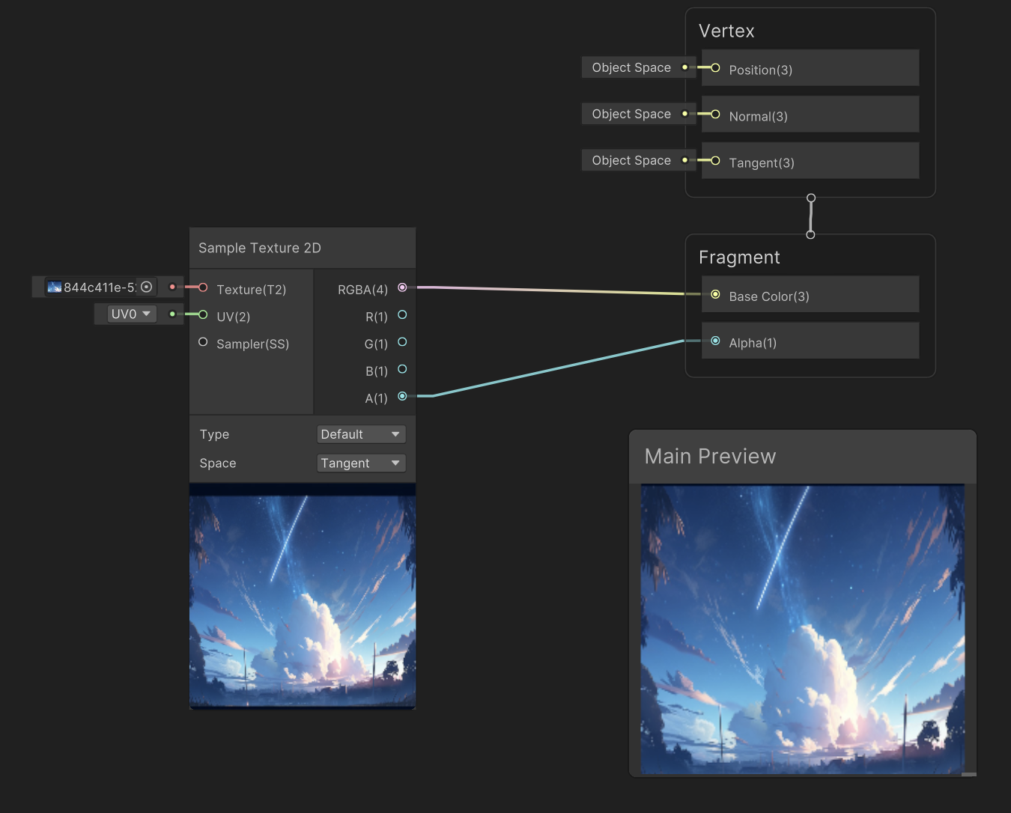Select the Normal(3) block row
Screen dimensions: 1011x813
click(x=810, y=115)
